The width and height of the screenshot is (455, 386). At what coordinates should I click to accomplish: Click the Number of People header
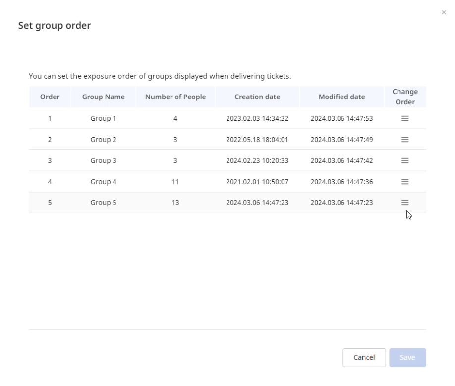click(x=175, y=97)
